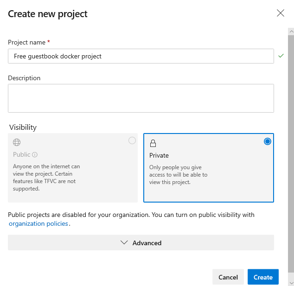
Task: Select the Private visibility radio button
Action: click(x=267, y=141)
